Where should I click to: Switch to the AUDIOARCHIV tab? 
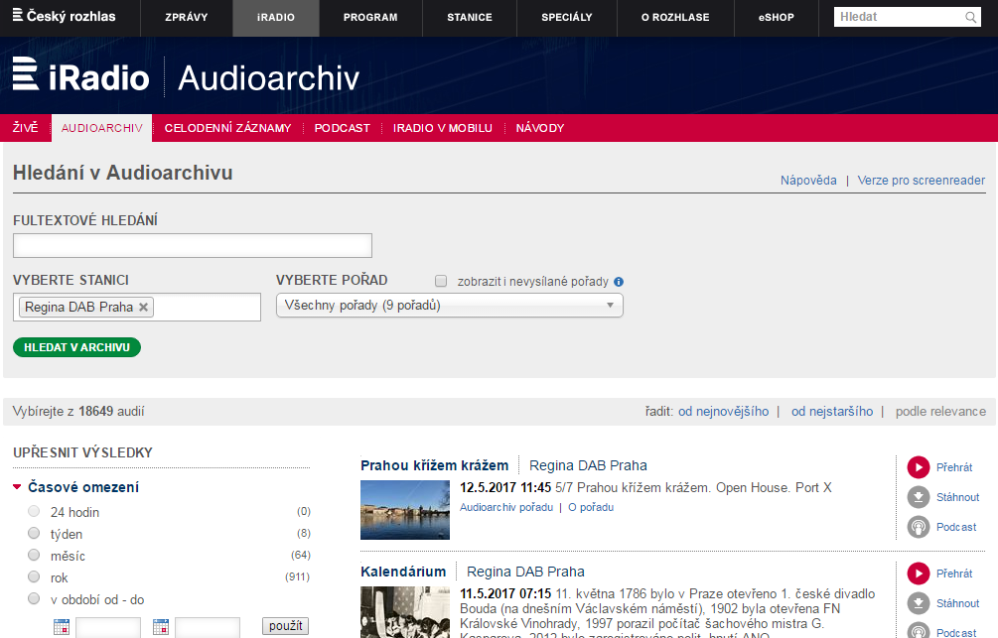click(102, 128)
